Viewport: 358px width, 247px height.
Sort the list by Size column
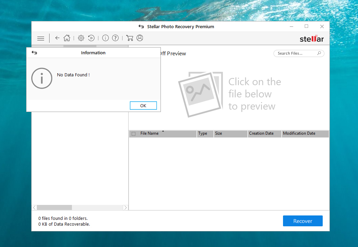click(x=231, y=134)
